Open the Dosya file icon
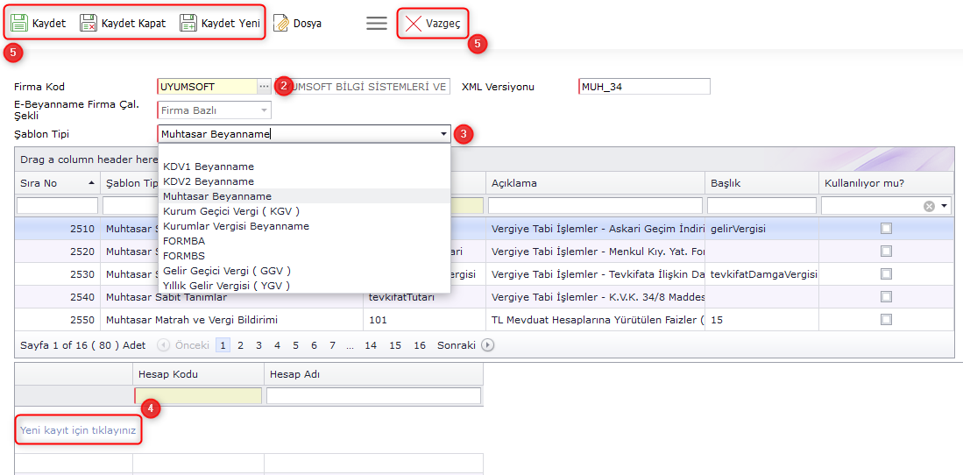The height and width of the screenshot is (475, 963). 281,24
